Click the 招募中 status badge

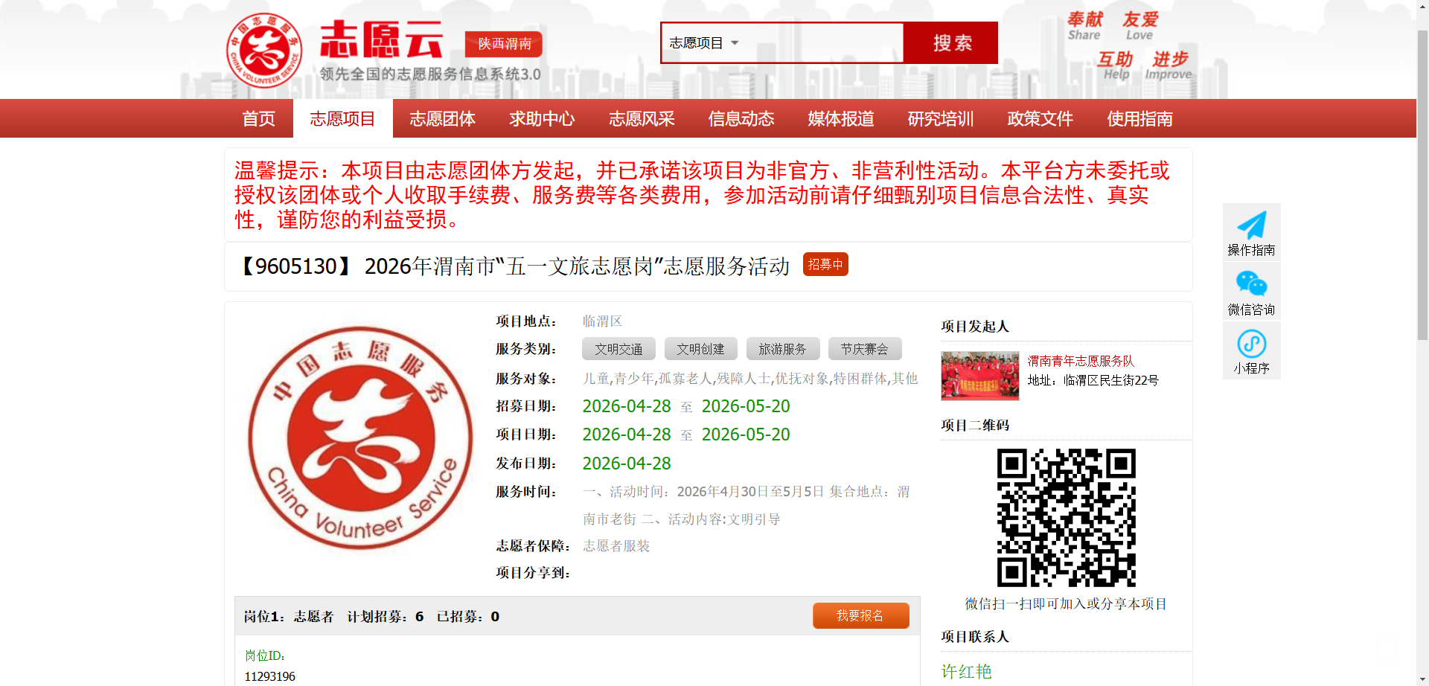point(825,264)
